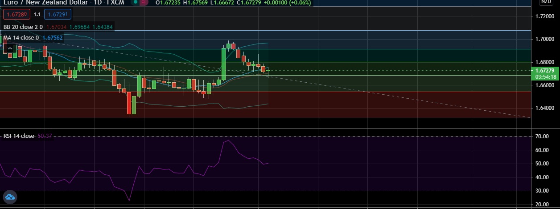560x209 pixels.
Task: Click the 1D timeframe label in the title
Action: pos(97,3)
